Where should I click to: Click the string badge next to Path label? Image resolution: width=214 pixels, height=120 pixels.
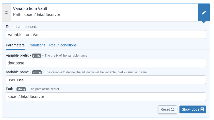coord(21,89)
